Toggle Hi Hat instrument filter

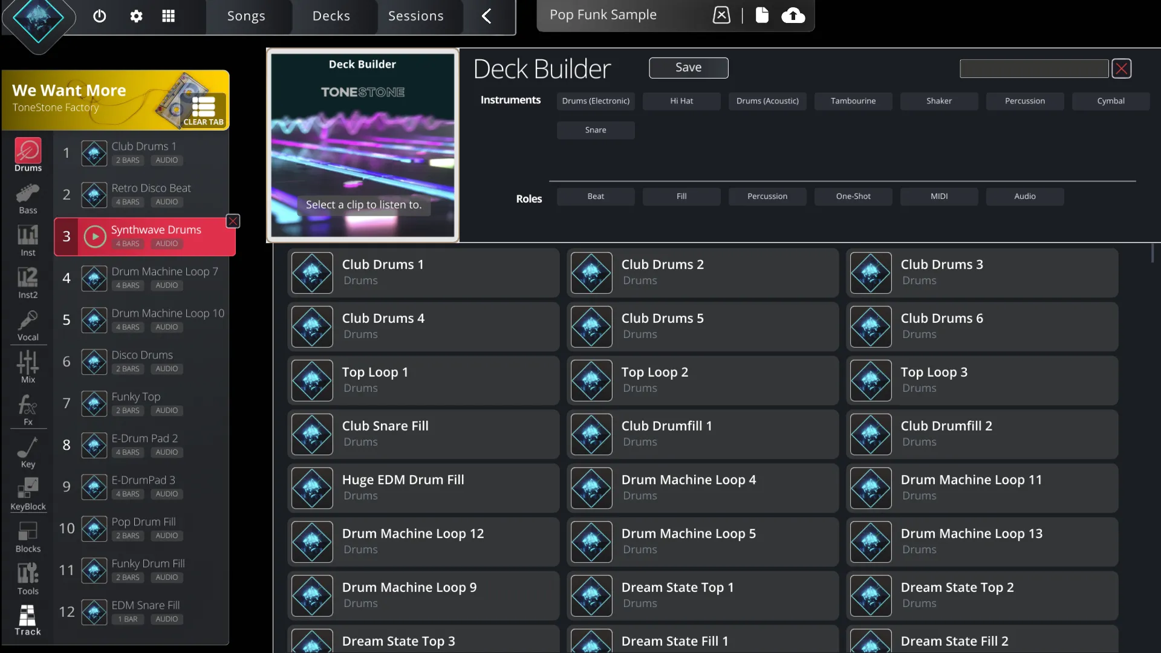coord(681,101)
